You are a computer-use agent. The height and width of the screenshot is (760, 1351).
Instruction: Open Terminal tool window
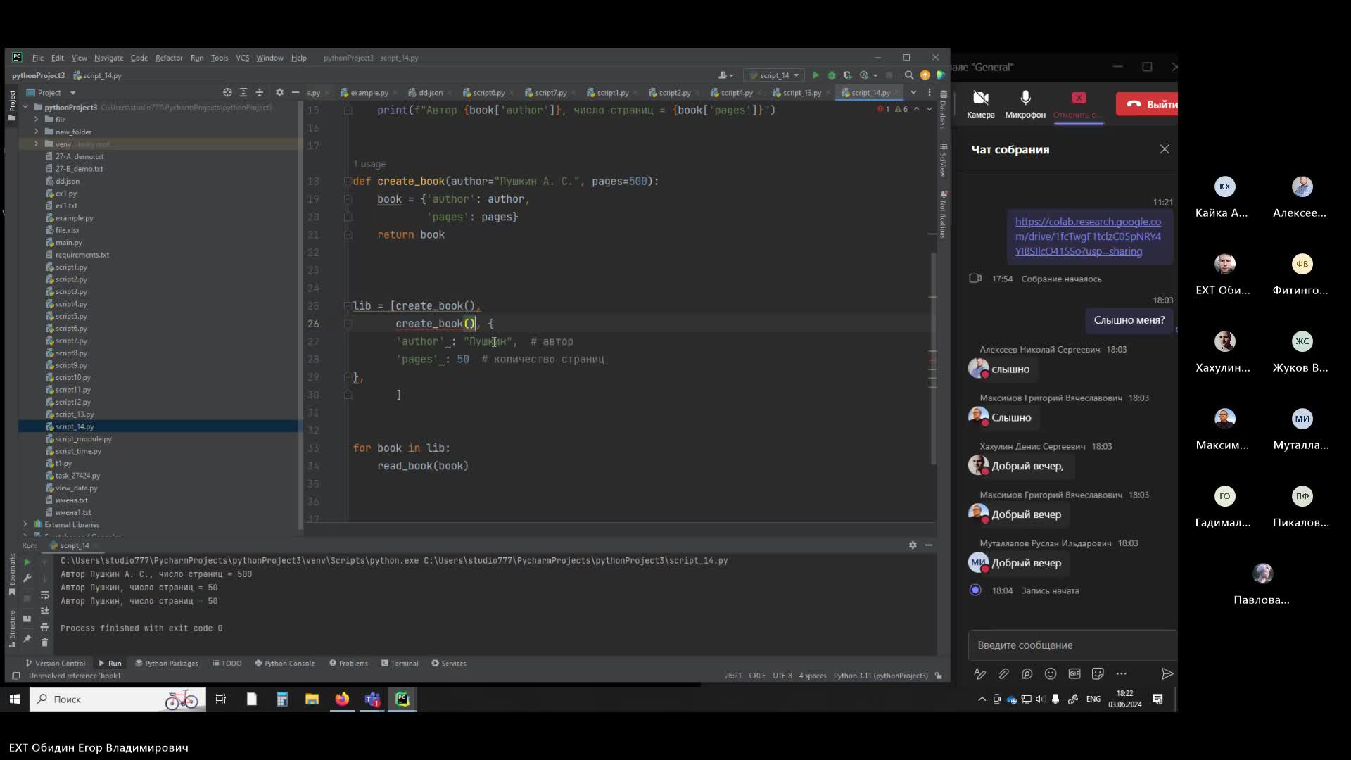(400, 664)
